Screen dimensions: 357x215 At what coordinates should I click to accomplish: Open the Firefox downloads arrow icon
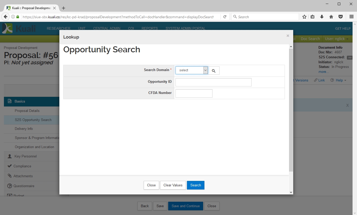322,17
